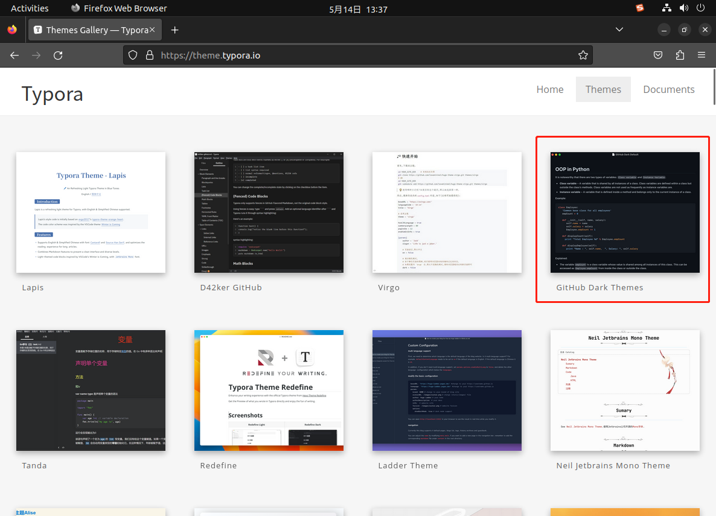Click the Ladder Theme title text
Screen dimensions: 716x516
(408, 465)
